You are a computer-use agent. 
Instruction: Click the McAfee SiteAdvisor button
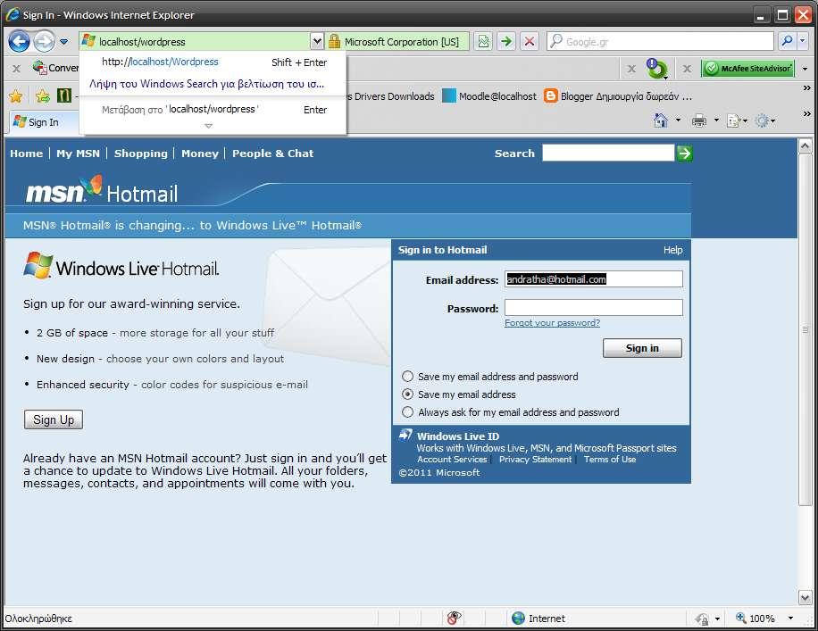[x=748, y=69]
